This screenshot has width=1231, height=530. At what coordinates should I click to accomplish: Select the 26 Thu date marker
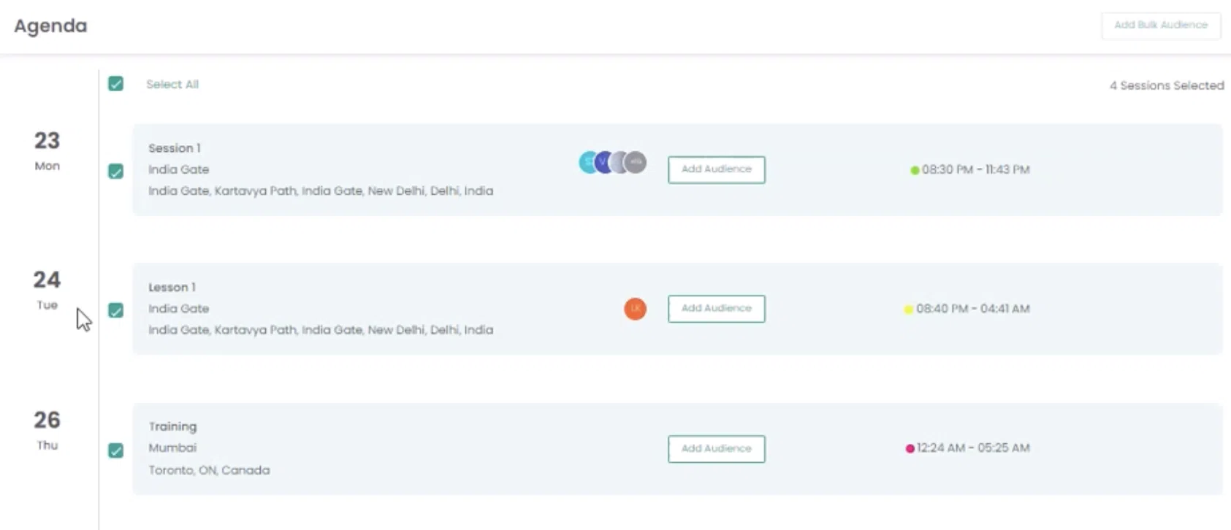click(x=47, y=429)
